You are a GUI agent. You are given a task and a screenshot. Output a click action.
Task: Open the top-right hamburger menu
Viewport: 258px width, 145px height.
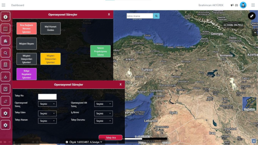pyautogui.click(x=253, y=5)
